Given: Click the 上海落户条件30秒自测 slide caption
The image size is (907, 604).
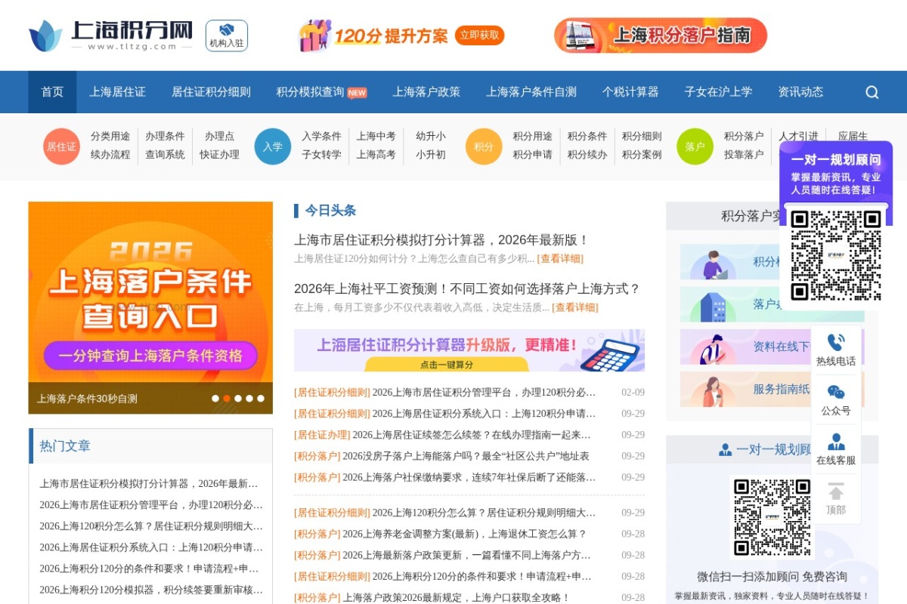Looking at the screenshot, I should click(x=87, y=399).
